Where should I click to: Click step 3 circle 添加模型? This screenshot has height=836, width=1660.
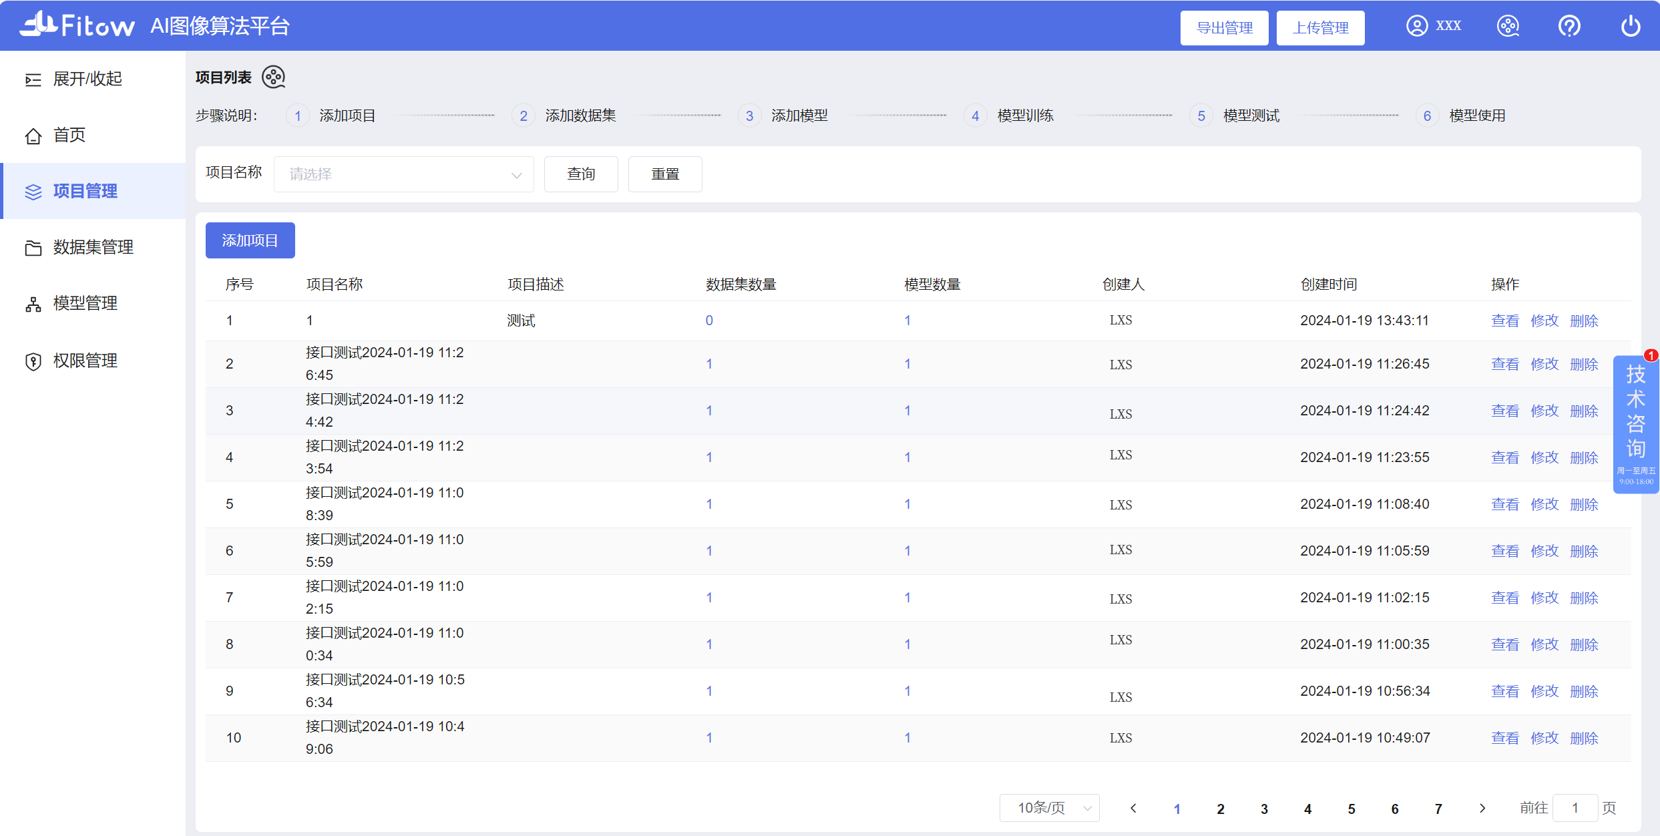click(749, 116)
